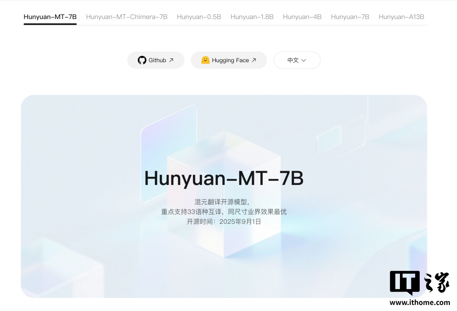Click the chevron next to 中文

click(x=304, y=61)
